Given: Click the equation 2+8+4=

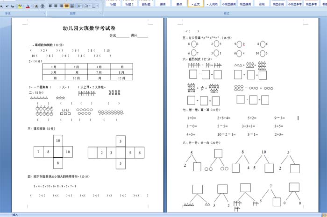Looking at the screenshot, I should (x=224, y=118).
